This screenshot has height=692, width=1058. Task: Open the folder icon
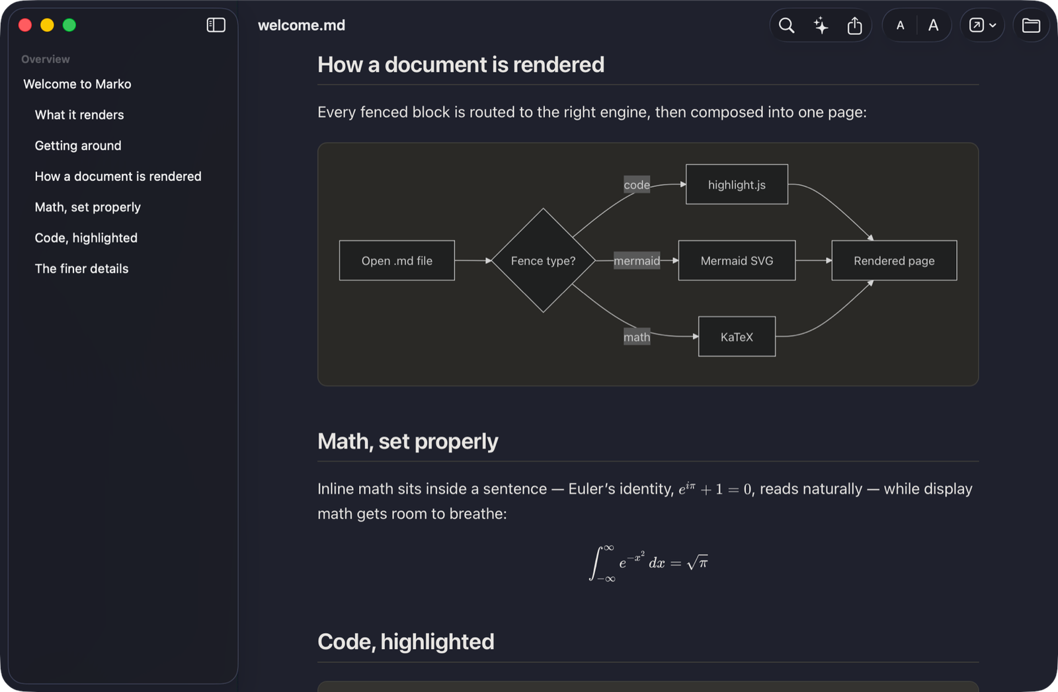[x=1031, y=26]
